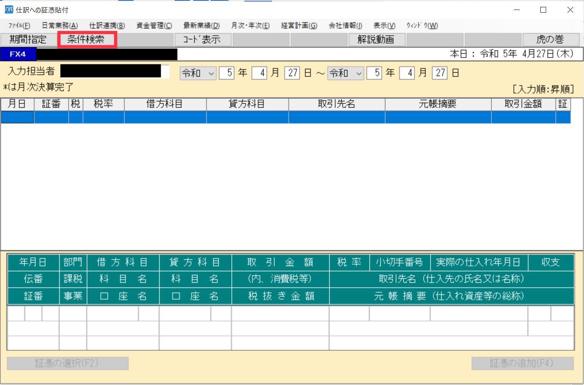Click the 証憑の追加(F4) button
The image size is (584, 385).
point(523,364)
